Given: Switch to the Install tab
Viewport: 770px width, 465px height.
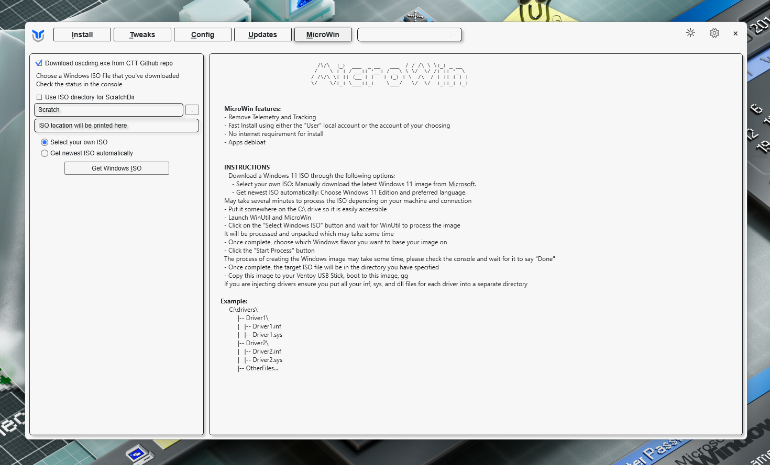Looking at the screenshot, I should pos(82,35).
